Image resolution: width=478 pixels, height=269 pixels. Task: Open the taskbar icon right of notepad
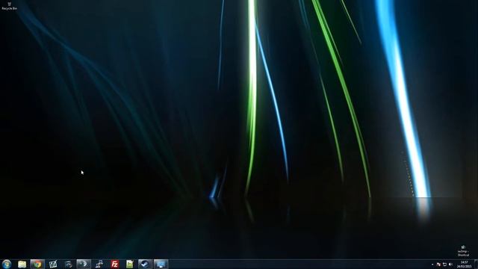[68, 264]
